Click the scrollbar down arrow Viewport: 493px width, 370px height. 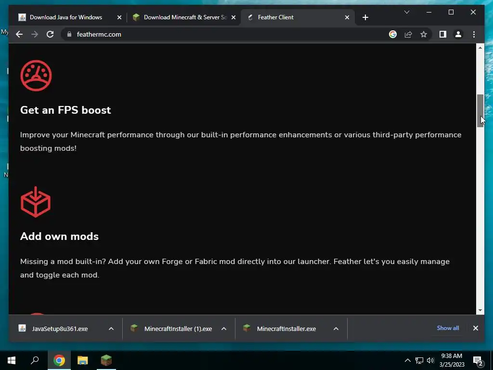click(x=480, y=310)
